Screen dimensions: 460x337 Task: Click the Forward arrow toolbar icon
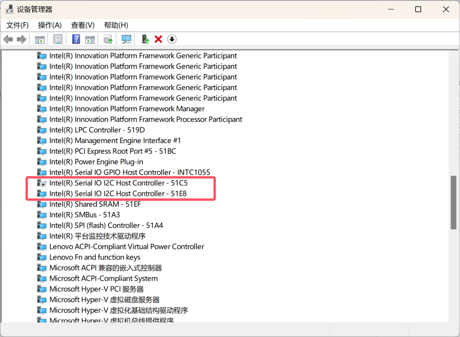22,39
